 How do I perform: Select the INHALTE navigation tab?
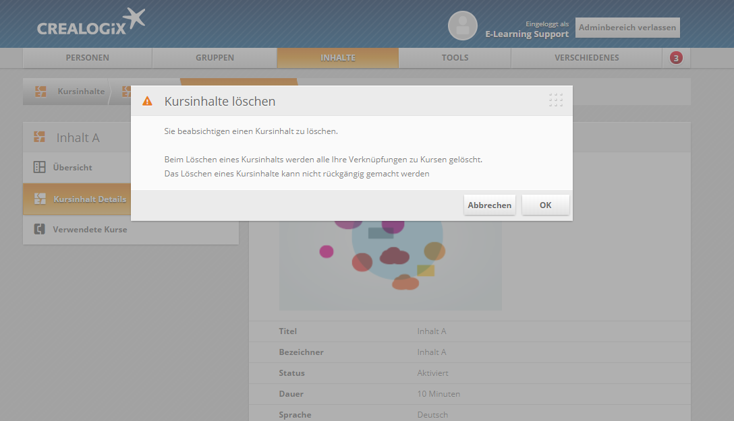[x=337, y=58]
